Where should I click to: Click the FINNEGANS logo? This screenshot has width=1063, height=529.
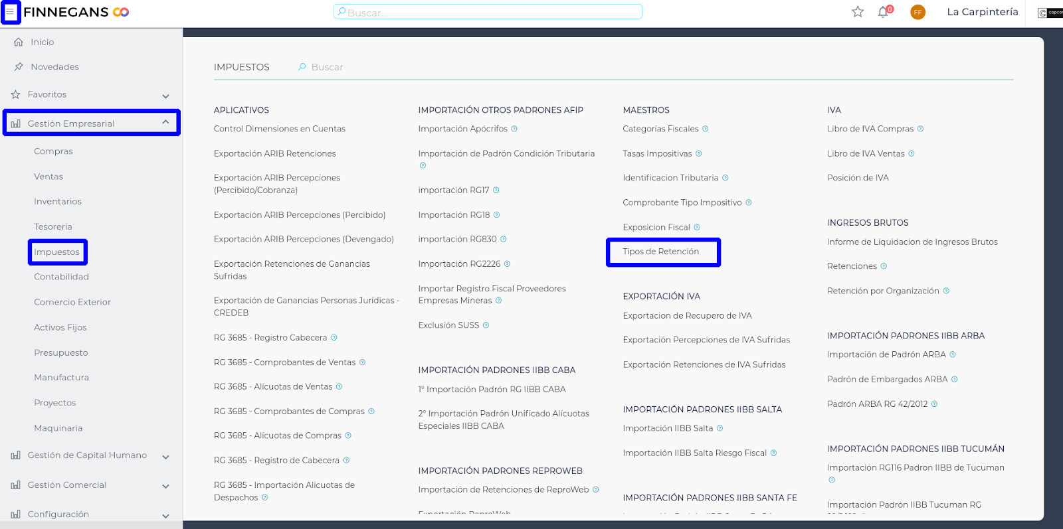click(x=76, y=12)
